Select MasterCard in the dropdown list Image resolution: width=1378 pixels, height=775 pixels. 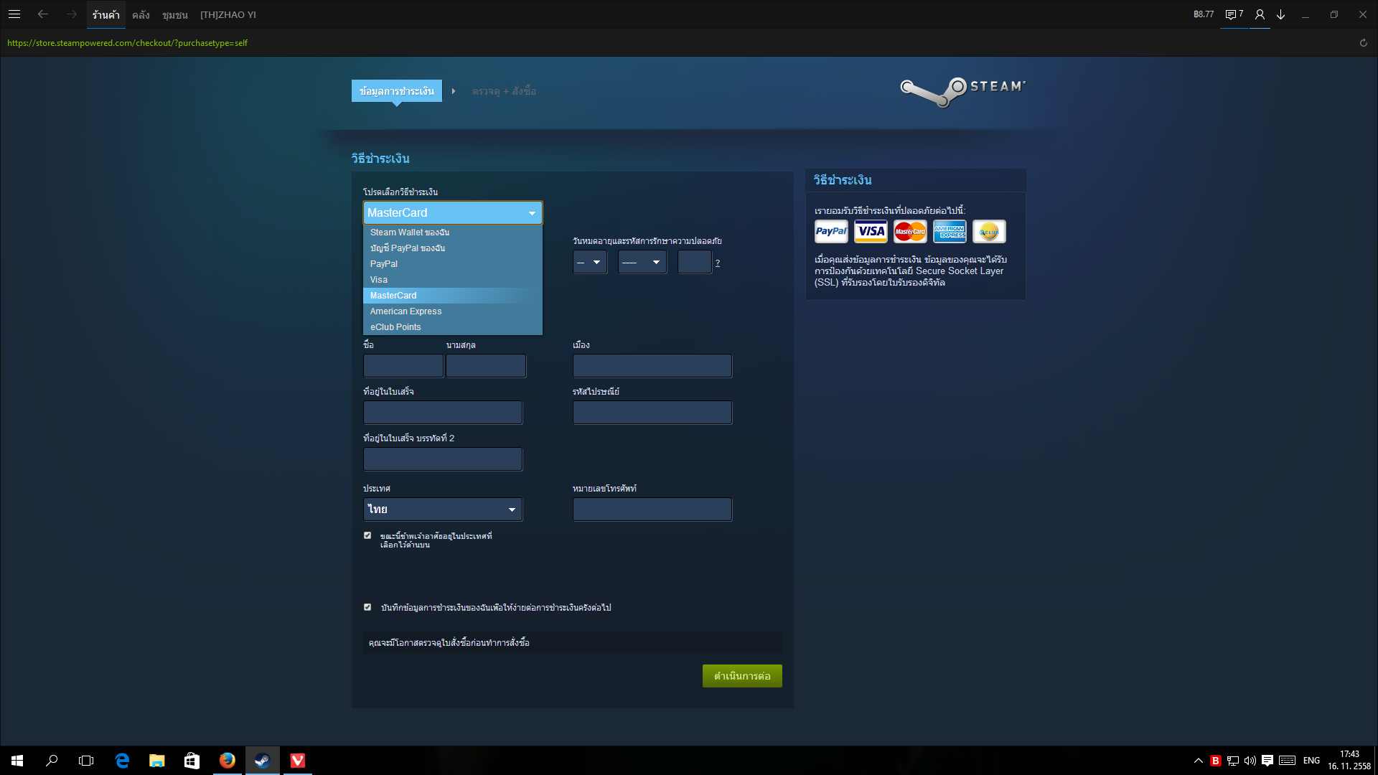coord(453,296)
